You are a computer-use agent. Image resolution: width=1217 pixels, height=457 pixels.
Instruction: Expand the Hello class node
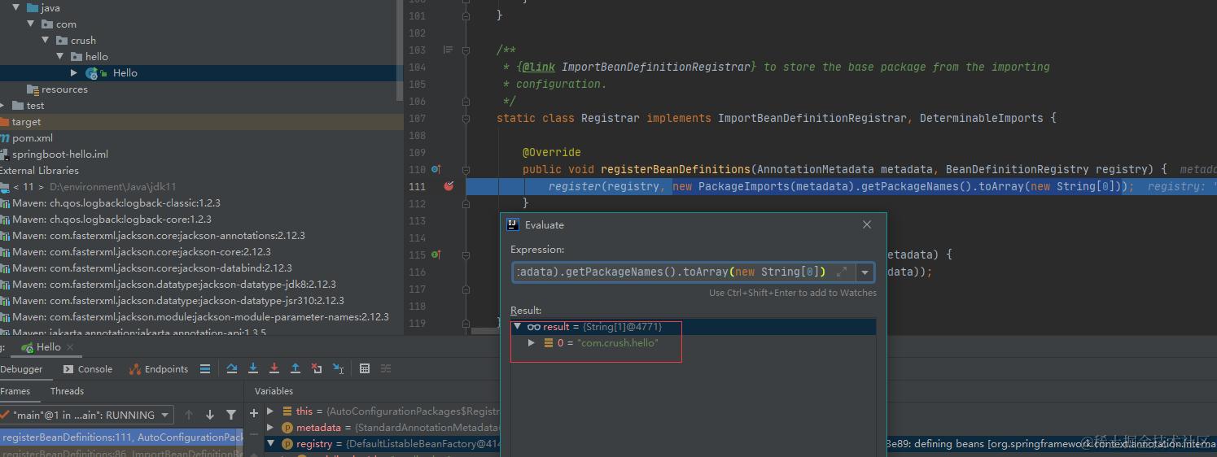coord(74,72)
